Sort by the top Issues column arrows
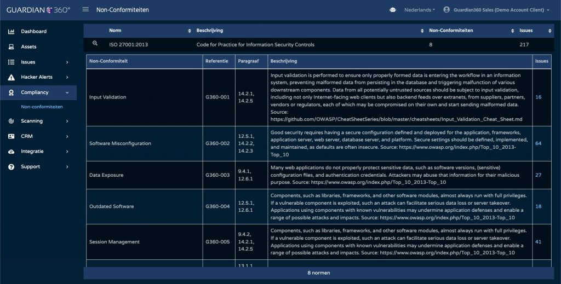This screenshot has height=284, width=561. [x=549, y=31]
